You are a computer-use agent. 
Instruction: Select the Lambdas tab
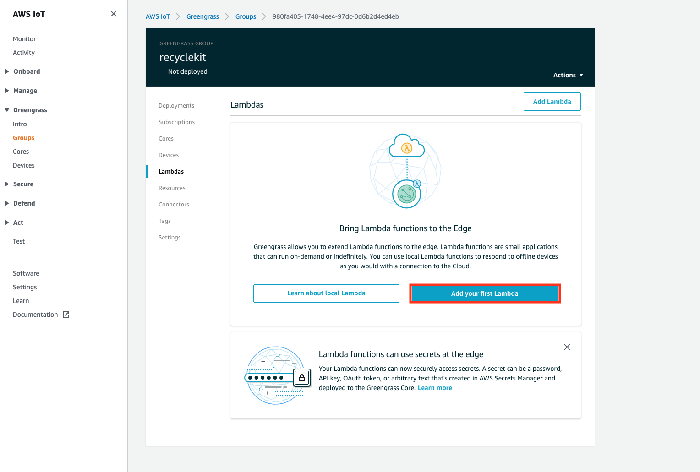pyautogui.click(x=171, y=172)
